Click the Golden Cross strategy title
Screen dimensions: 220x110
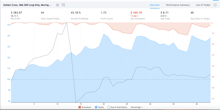[27, 5]
